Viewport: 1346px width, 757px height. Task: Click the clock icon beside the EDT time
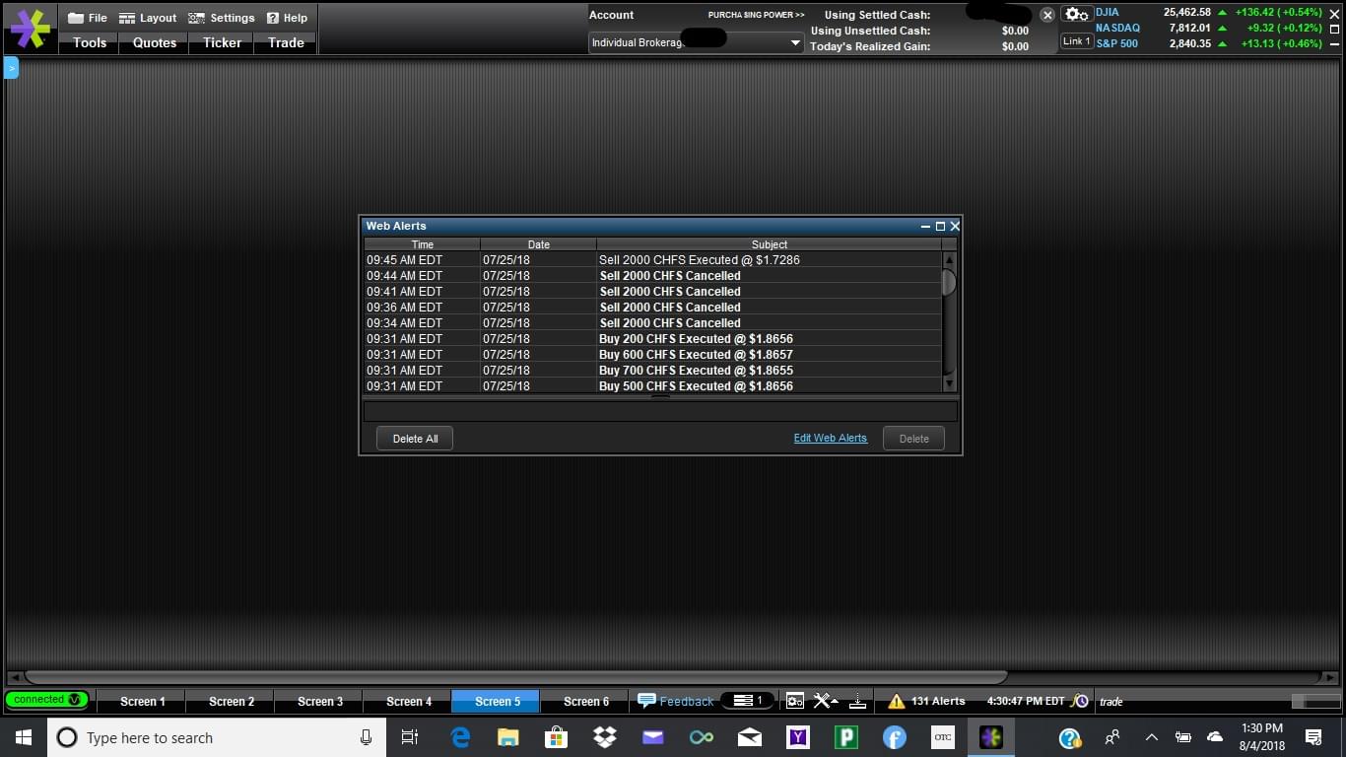(x=1080, y=701)
